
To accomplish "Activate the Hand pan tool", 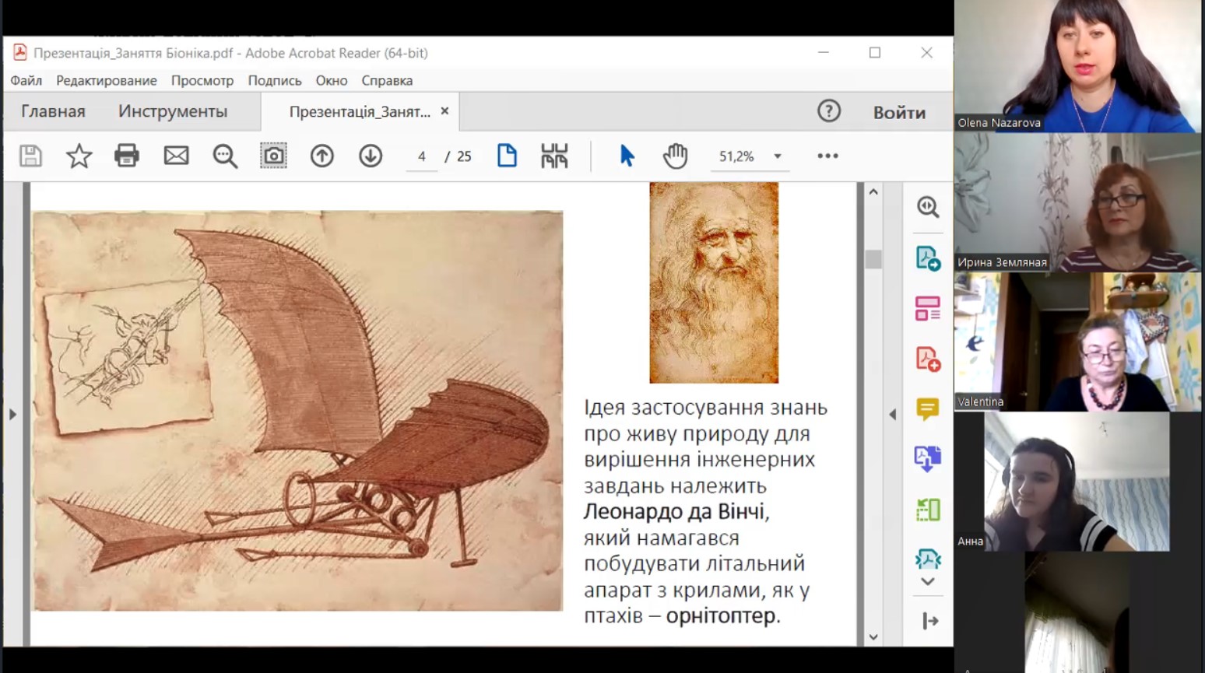I will tap(675, 156).
